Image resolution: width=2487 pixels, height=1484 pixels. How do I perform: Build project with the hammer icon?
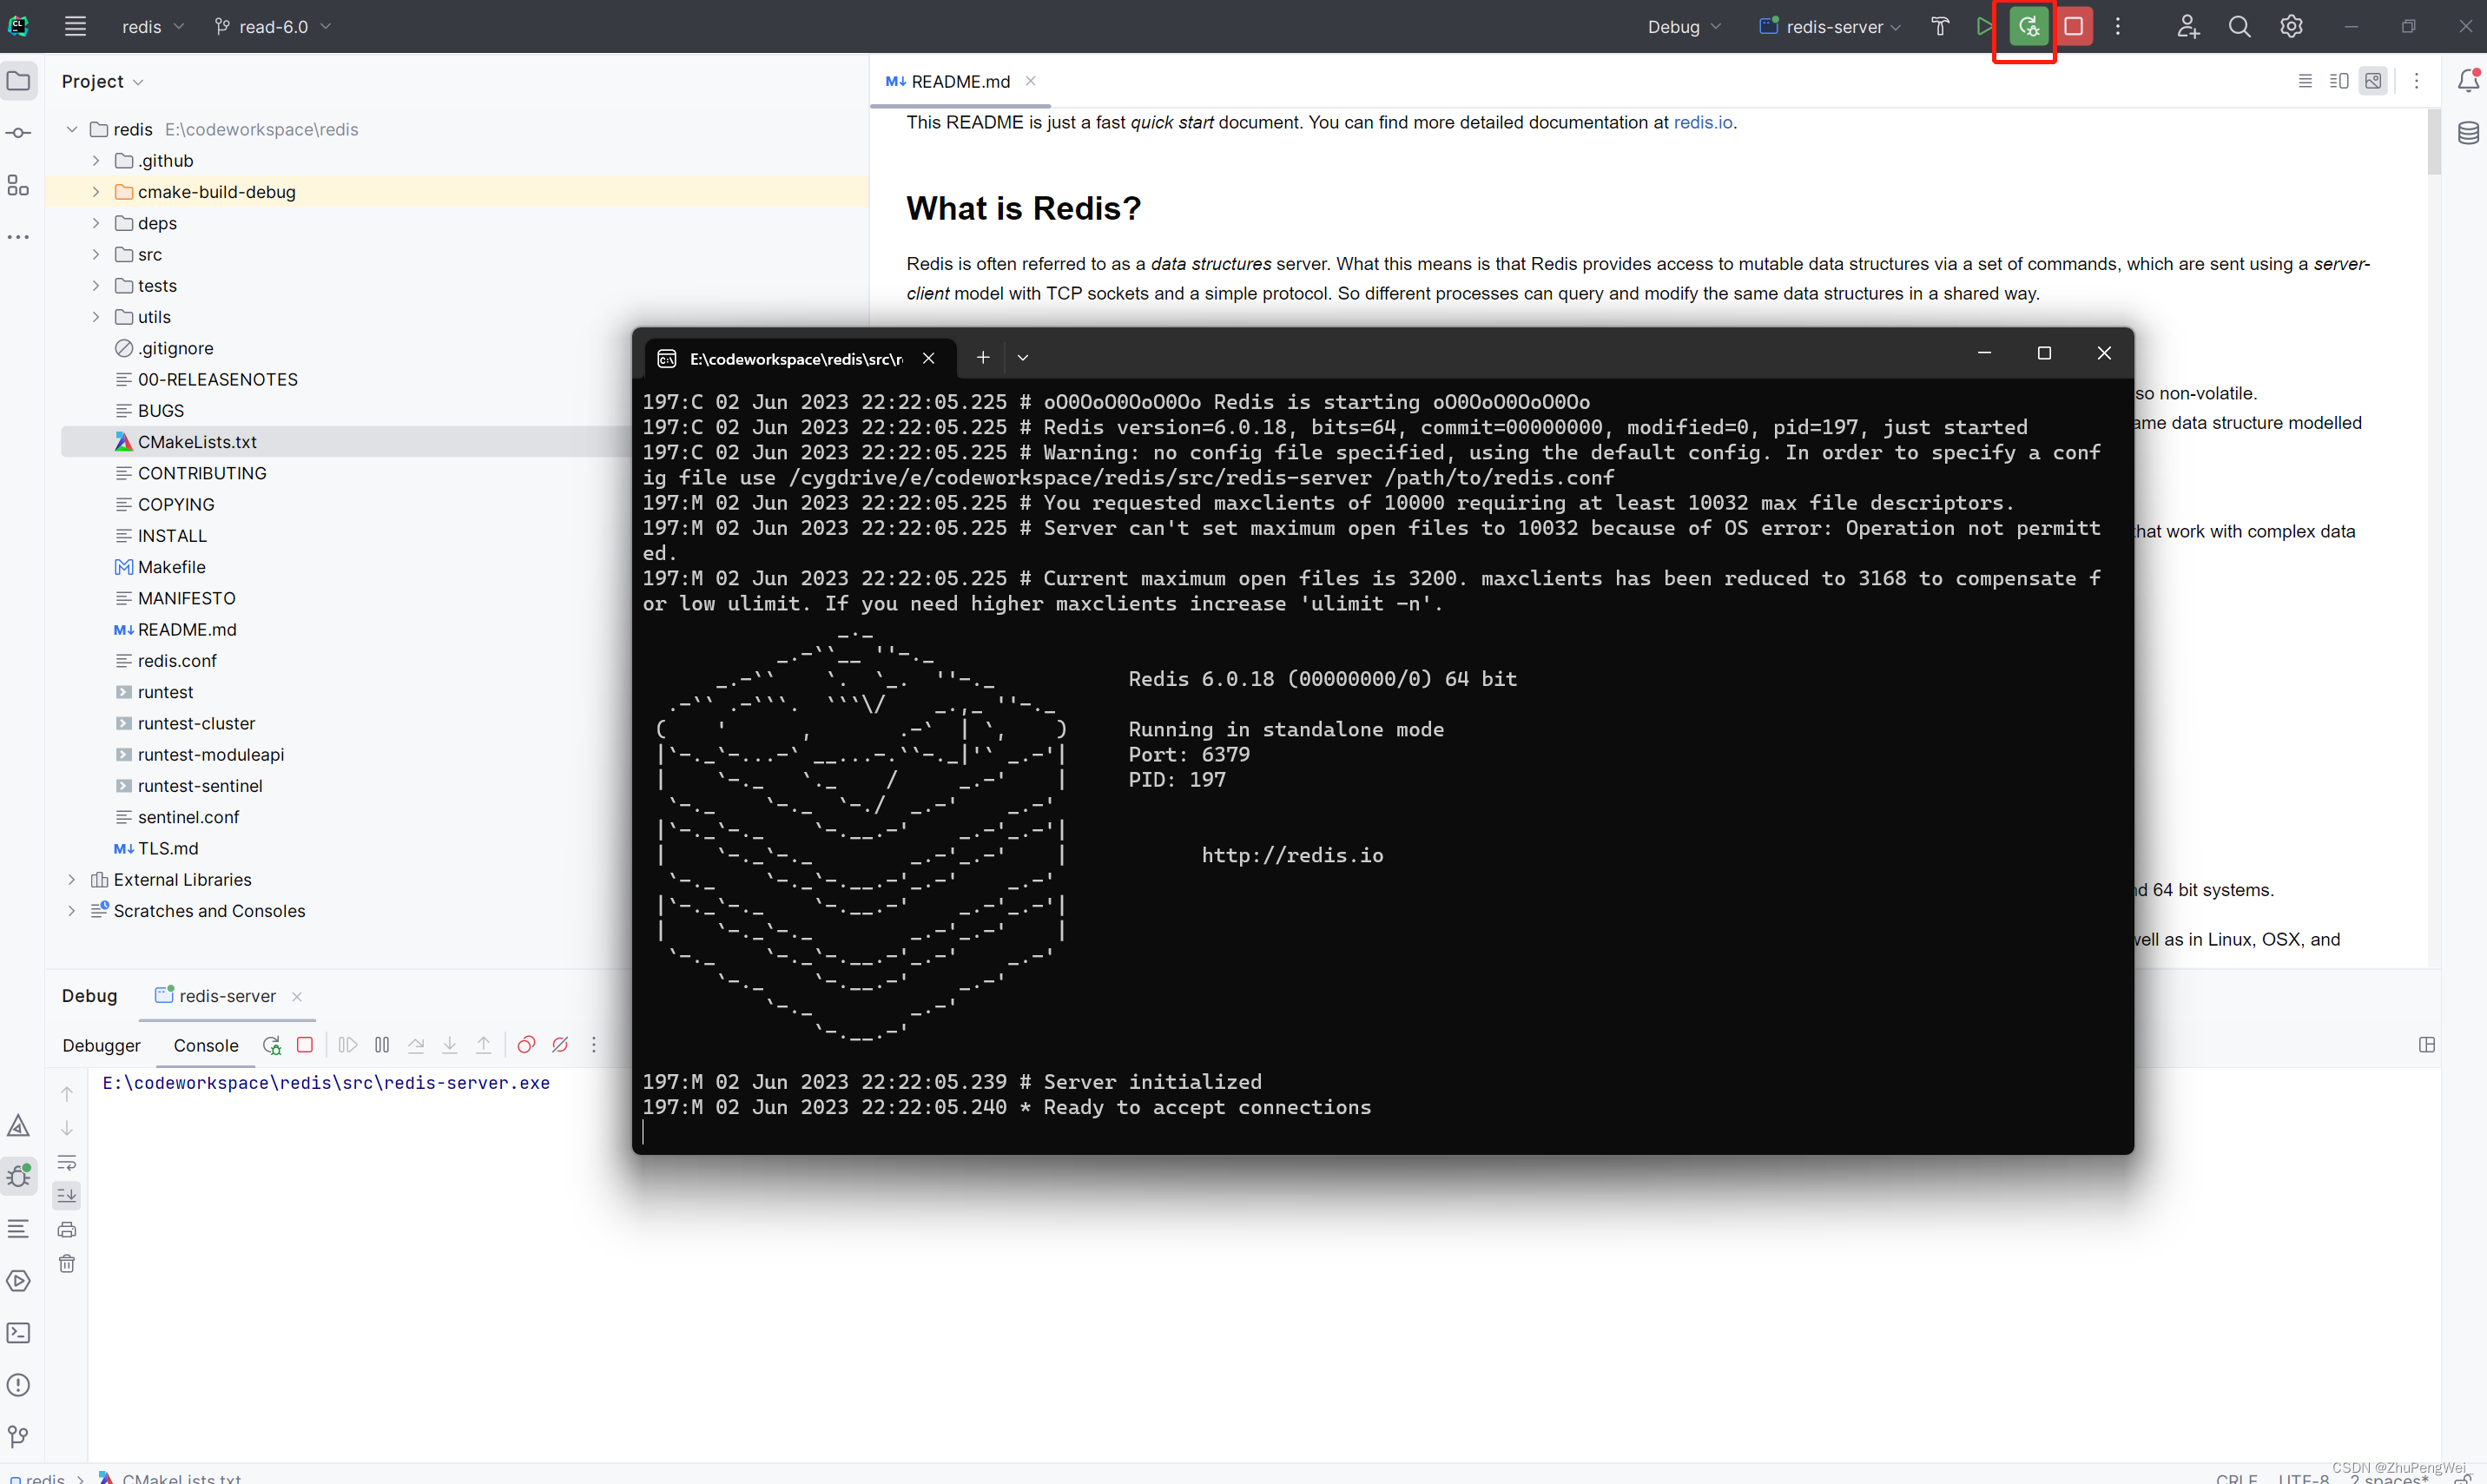pos(1939,26)
